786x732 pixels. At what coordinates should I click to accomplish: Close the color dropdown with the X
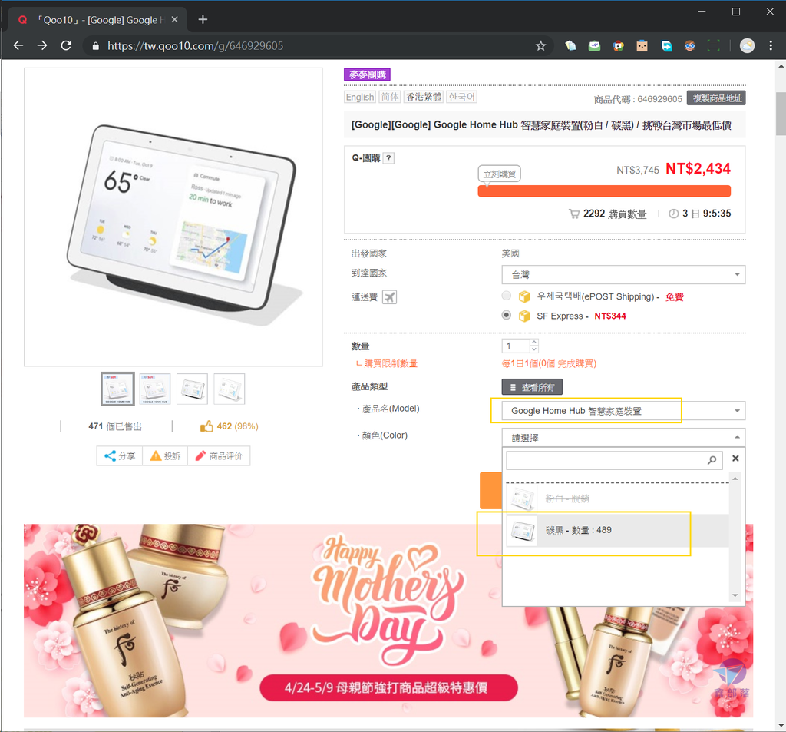coord(735,458)
